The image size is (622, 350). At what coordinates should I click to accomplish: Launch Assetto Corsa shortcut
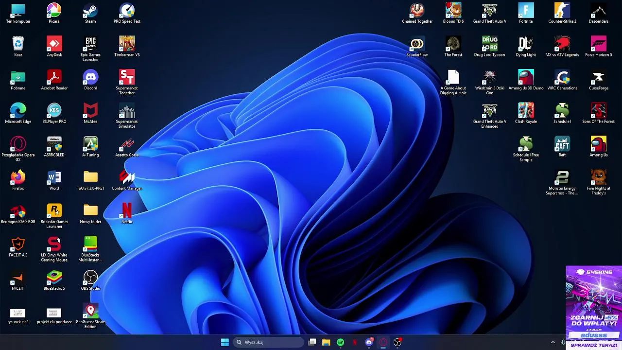point(127,147)
